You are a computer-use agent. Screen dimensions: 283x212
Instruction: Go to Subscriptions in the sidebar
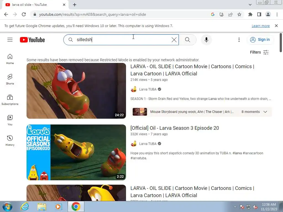(10, 100)
